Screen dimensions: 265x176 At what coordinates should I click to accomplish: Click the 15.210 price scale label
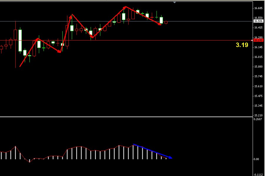pos(258,115)
